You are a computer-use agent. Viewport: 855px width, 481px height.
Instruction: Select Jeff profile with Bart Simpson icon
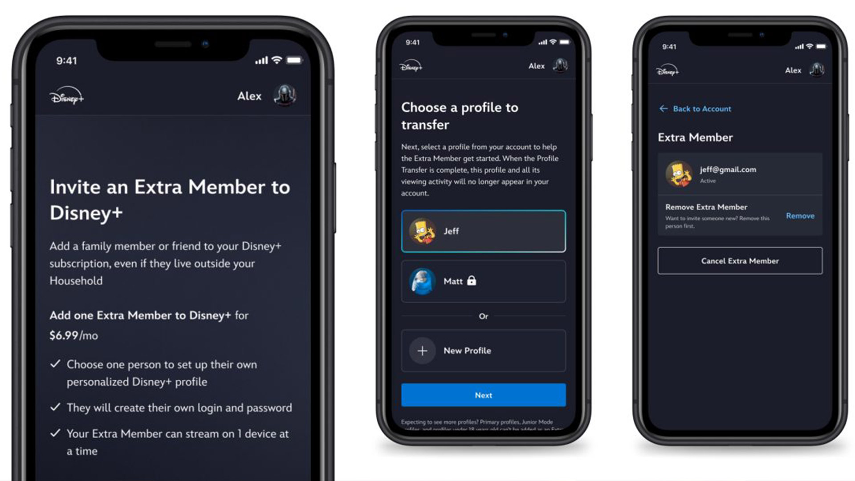pos(483,231)
